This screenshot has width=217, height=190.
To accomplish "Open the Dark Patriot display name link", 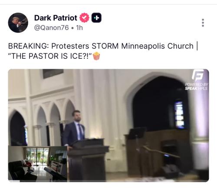I will 56,18.
